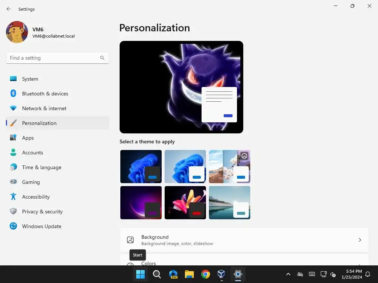
Task: Apply the dark blue bloom theme
Action: (141, 167)
